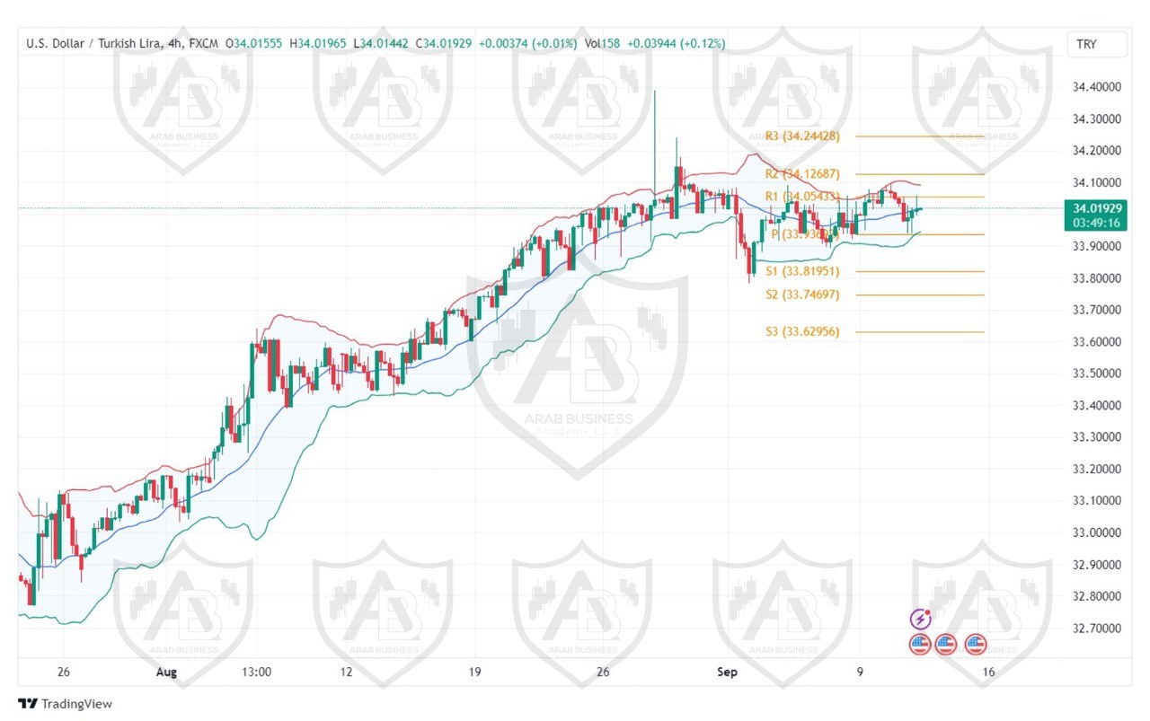This screenshot has width=1150, height=721.
Task: Select the R2 (34.12687) pivot label
Action: [x=802, y=174]
